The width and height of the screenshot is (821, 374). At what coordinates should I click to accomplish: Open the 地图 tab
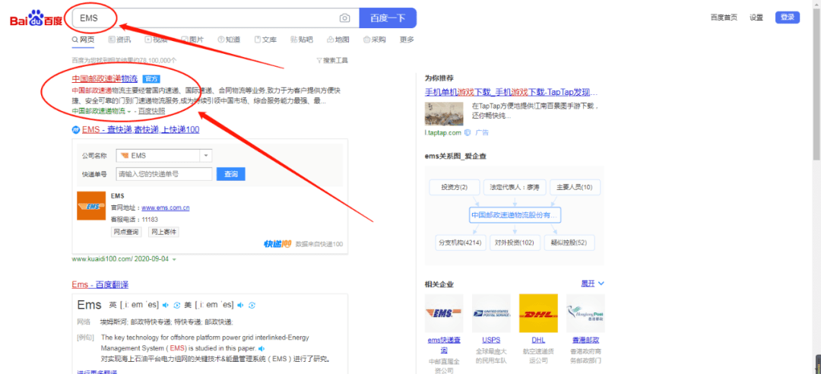[x=338, y=40]
